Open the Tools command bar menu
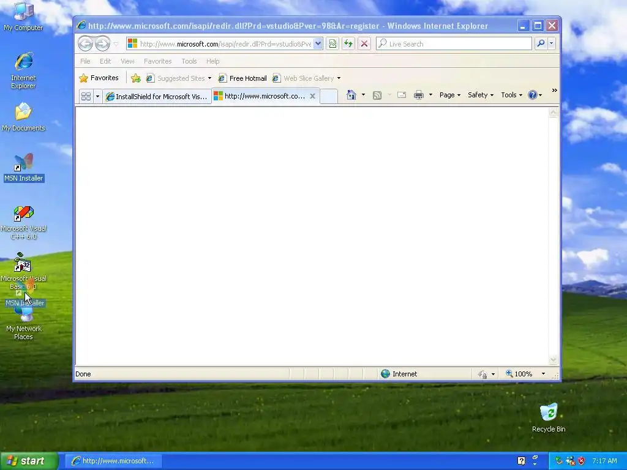The width and height of the screenshot is (627, 470). click(511, 95)
